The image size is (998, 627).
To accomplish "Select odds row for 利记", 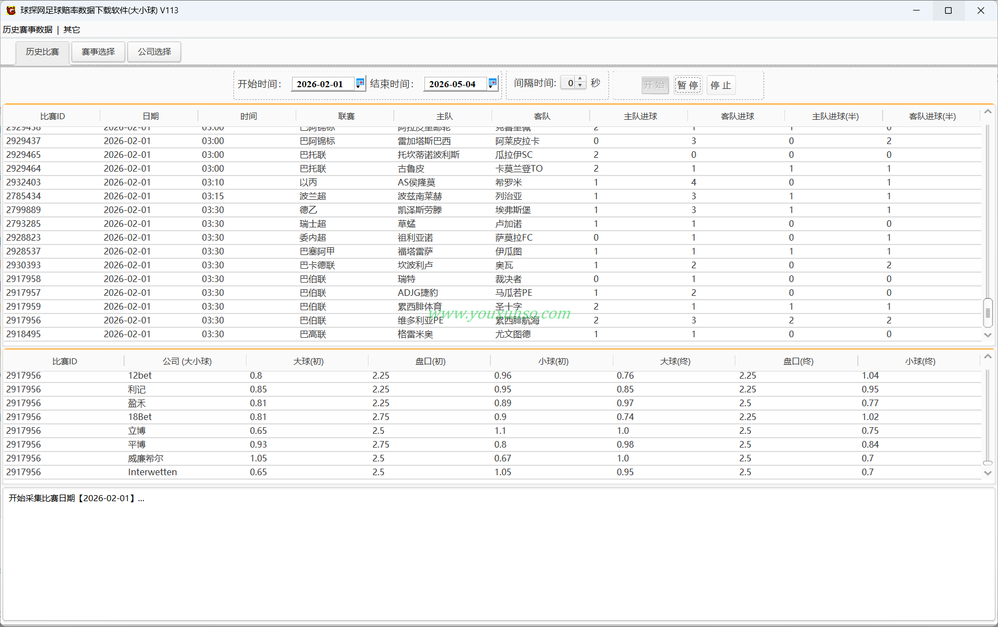I will (x=492, y=390).
